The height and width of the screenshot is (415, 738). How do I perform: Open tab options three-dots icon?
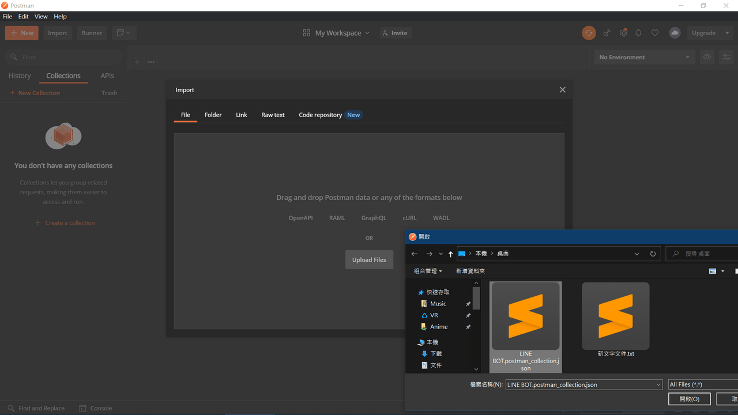point(151,62)
